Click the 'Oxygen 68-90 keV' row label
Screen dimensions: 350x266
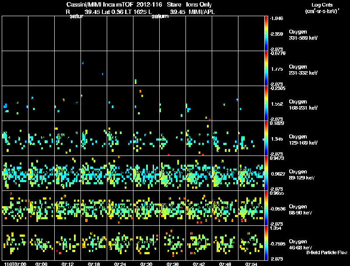[301, 210]
